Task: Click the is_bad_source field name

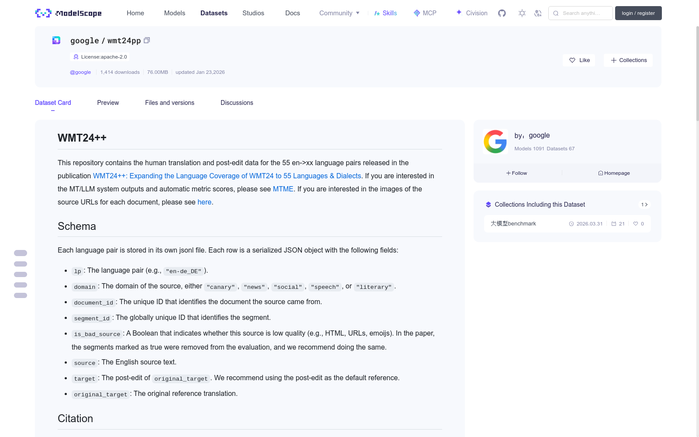Action: pos(97,334)
